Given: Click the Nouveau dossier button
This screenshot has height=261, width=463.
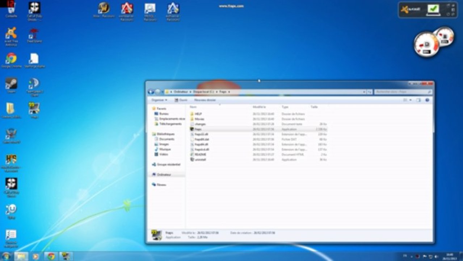Looking at the screenshot, I should (205, 100).
